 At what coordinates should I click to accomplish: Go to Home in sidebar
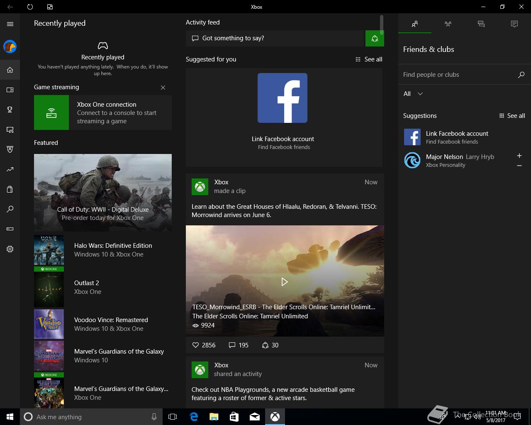(x=10, y=70)
